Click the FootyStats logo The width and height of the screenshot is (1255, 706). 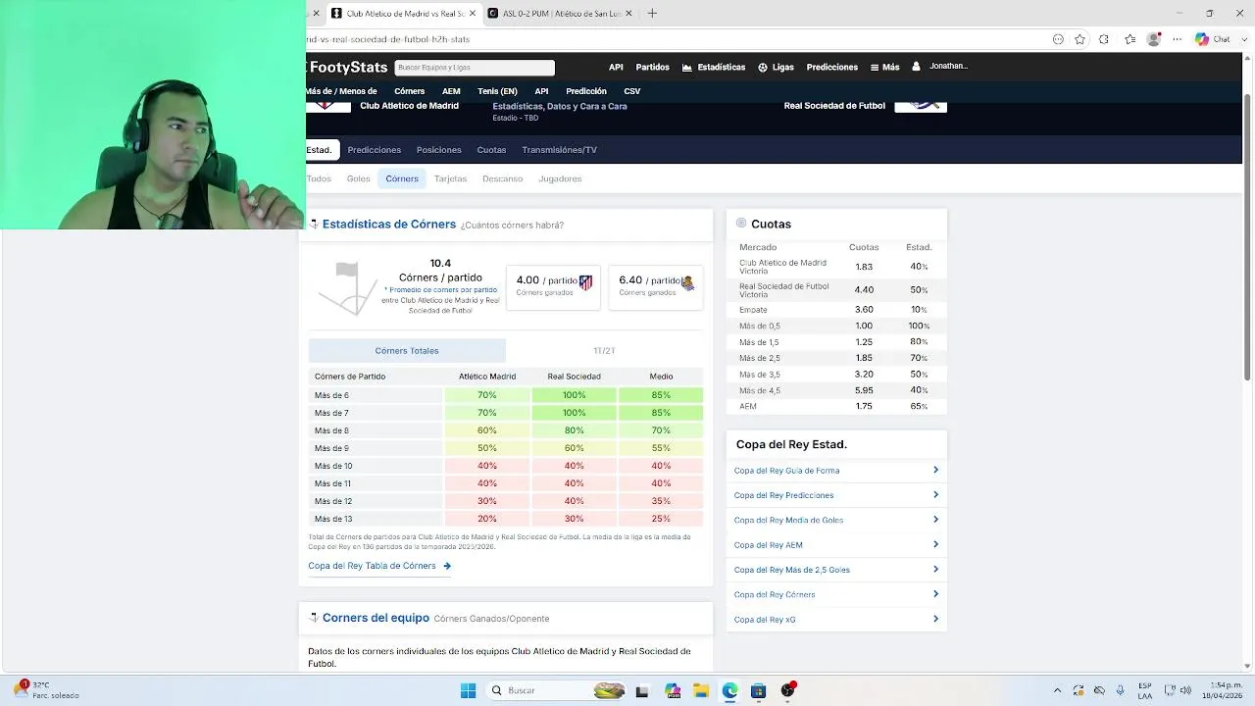348,67
